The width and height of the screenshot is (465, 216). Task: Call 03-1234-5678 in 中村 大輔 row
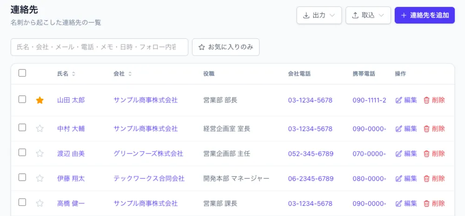pos(310,128)
